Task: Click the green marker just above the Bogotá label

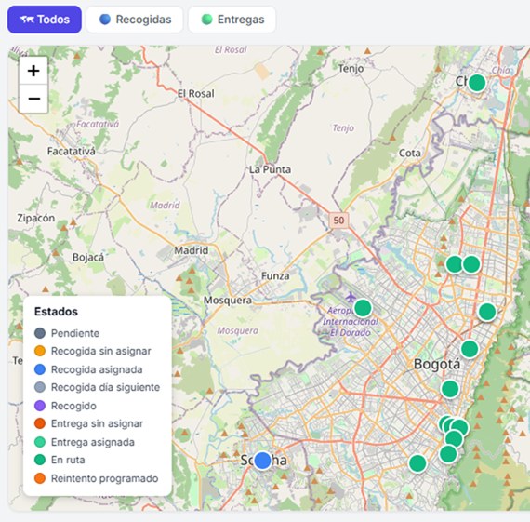Action: pyautogui.click(x=470, y=349)
